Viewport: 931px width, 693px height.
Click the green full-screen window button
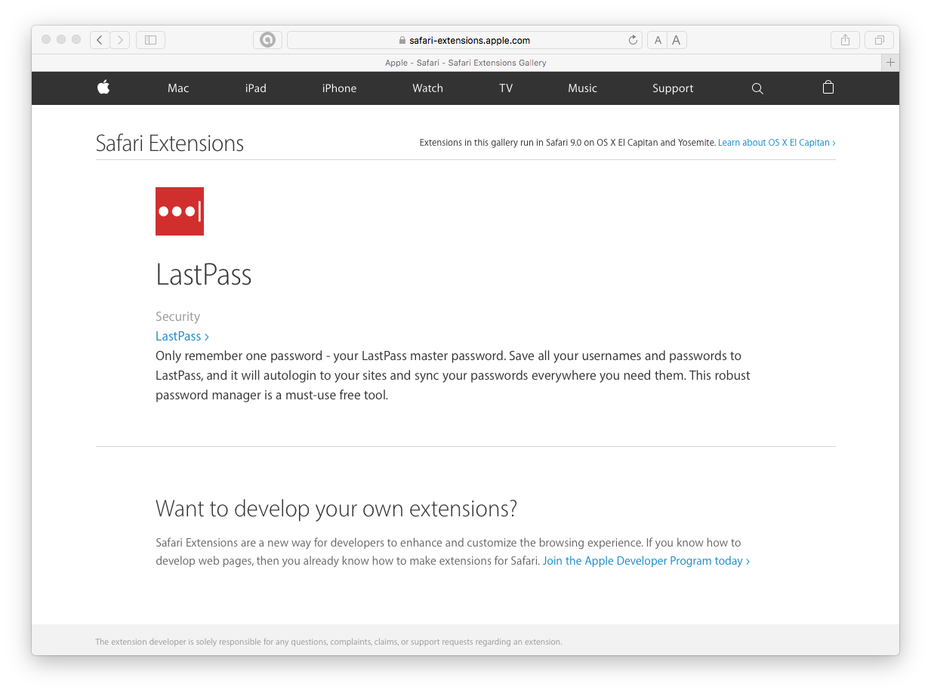(x=76, y=39)
